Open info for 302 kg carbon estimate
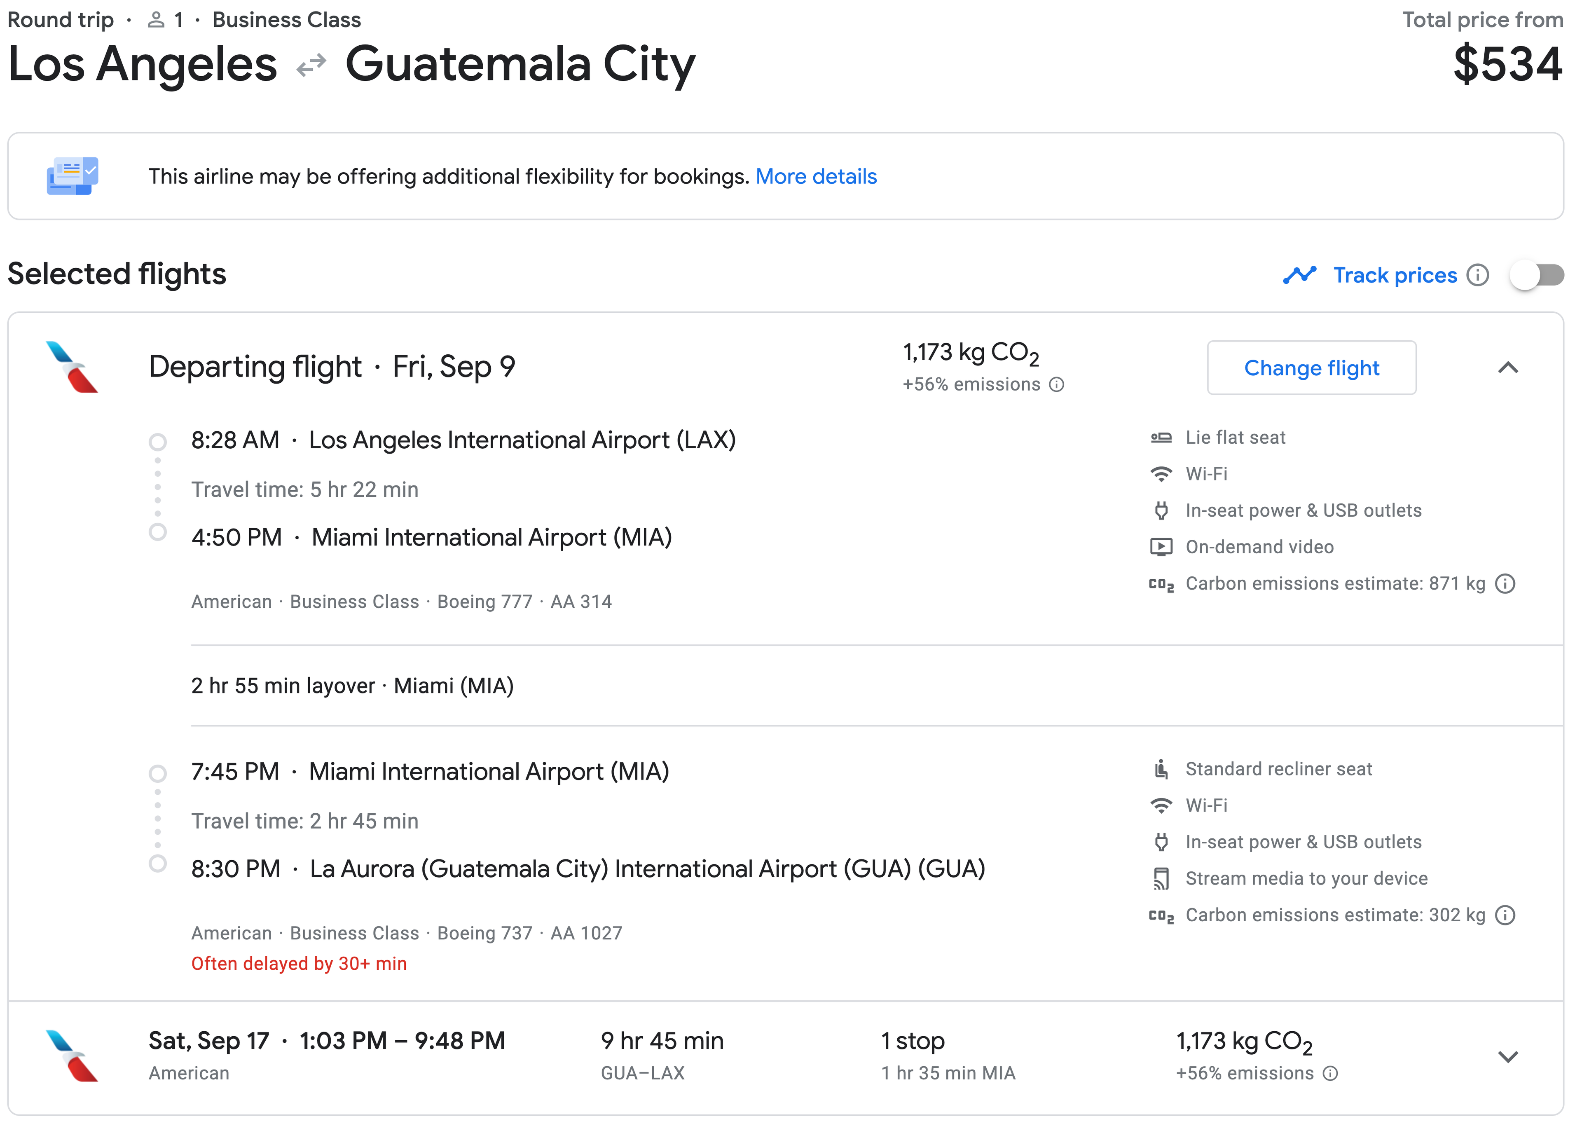 pyautogui.click(x=1505, y=915)
